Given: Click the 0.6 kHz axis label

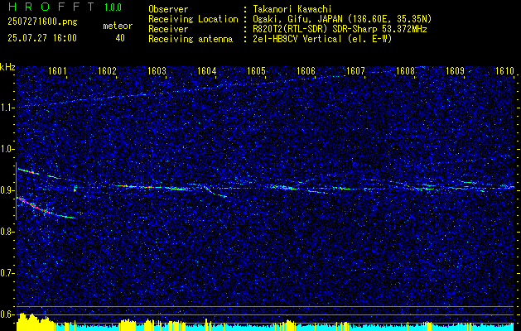Looking at the screenshot, I should (x=7, y=314).
